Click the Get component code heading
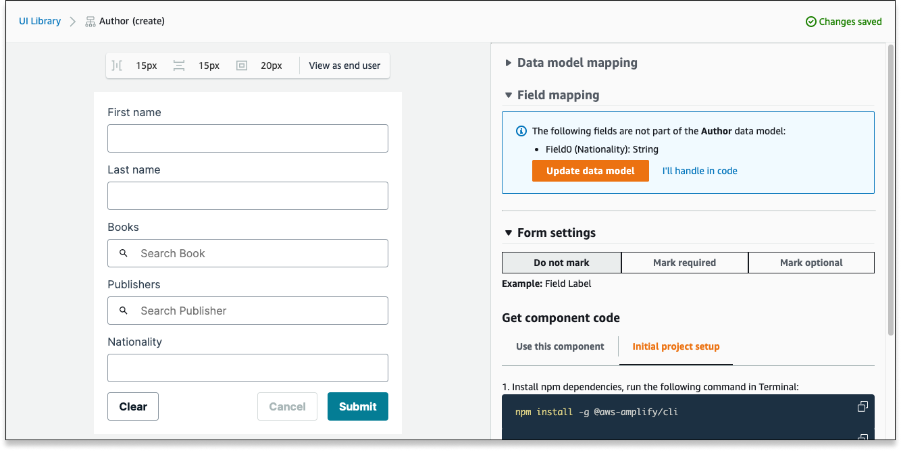Viewport: 901px width, 451px height. click(x=561, y=318)
